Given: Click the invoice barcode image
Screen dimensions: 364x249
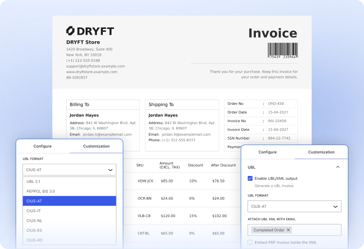Looking at the screenshot, I should tap(282, 50).
